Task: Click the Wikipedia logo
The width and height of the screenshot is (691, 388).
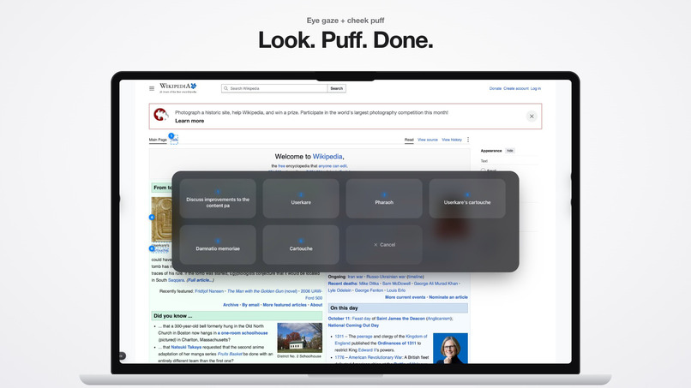Action: coord(178,87)
